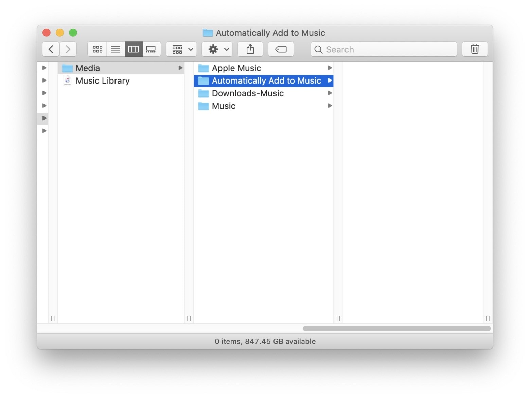The width and height of the screenshot is (530, 398).
Task: Select the Music Library file
Action: (103, 80)
